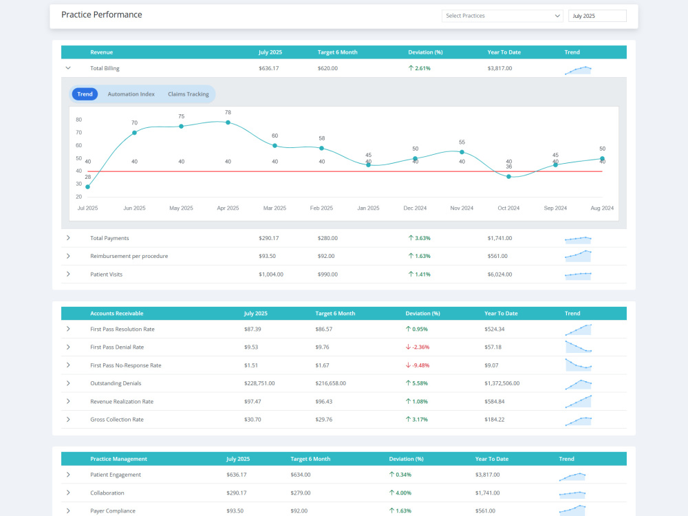Viewport: 688px width, 516px height.
Task: Click the Nov 2024 data point
Action: 462,152
